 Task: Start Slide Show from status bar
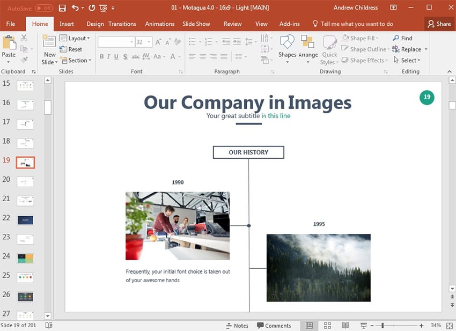coord(363,326)
